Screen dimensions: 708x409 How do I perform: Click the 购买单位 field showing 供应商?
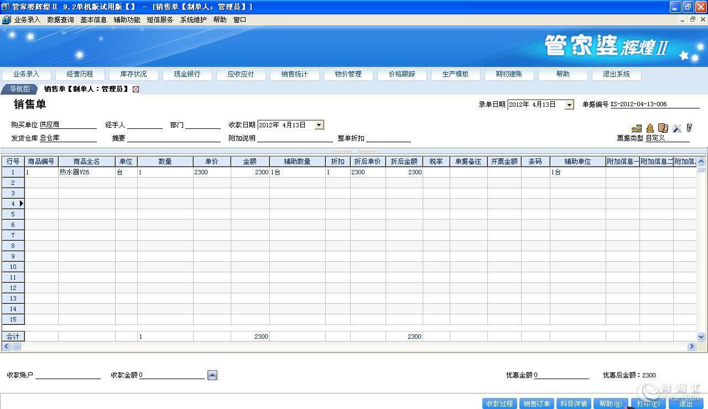(68, 125)
